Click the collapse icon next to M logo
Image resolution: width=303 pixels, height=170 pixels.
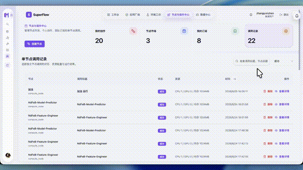pyautogui.click(x=11, y=15)
